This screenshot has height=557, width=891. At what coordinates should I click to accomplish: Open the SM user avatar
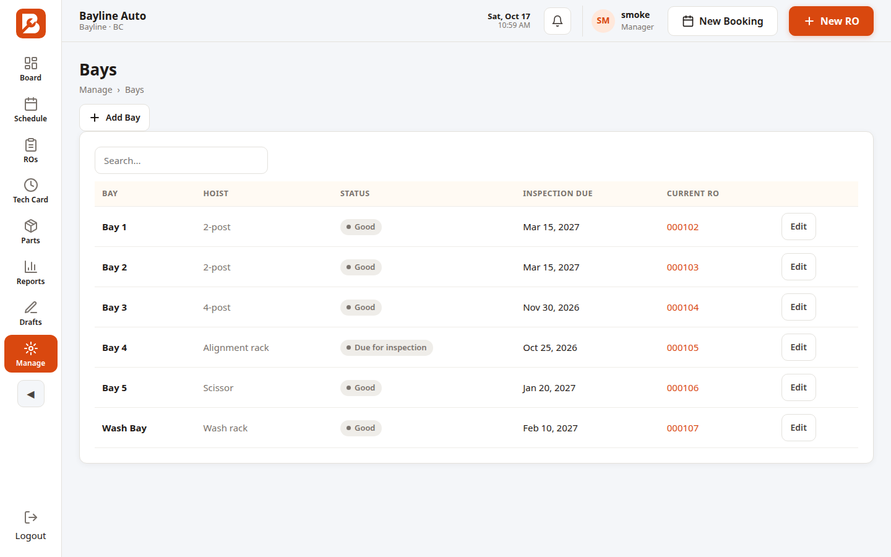tap(603, 21)
